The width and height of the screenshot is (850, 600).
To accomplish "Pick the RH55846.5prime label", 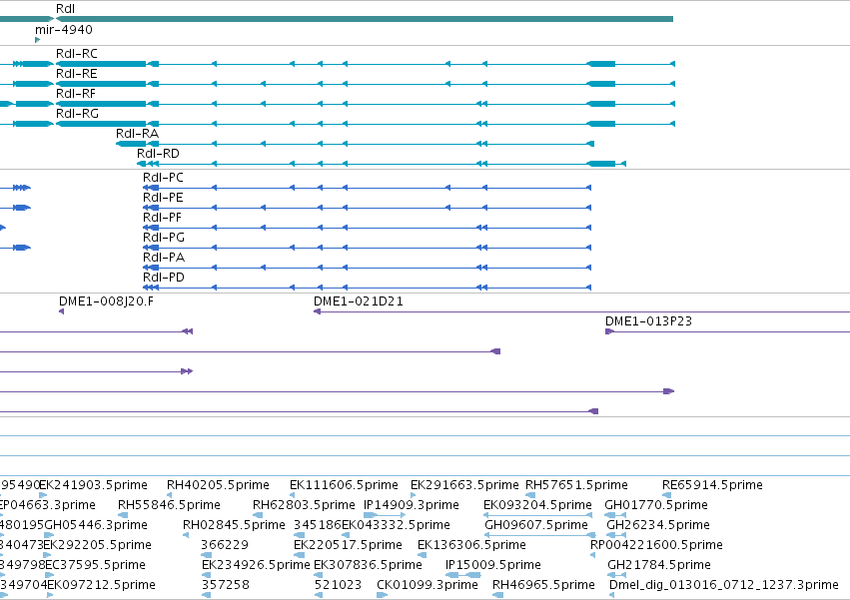I will click(x=169, y=504).
